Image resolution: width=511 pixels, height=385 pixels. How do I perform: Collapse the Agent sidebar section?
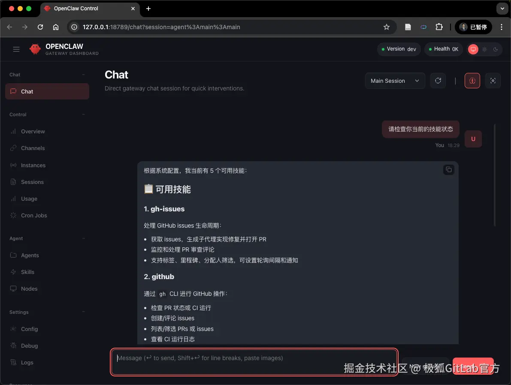(x=47, y=238)
